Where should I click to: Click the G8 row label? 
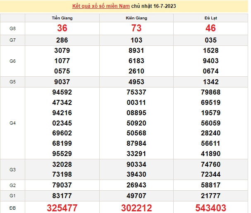coord(13,28)
